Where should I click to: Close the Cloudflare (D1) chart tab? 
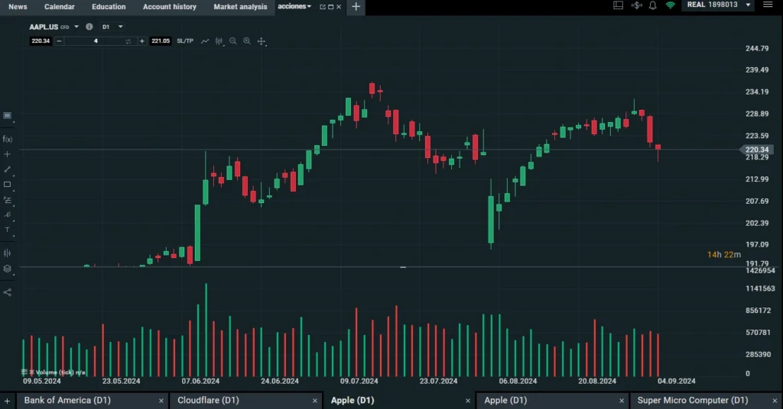[314, 401]
